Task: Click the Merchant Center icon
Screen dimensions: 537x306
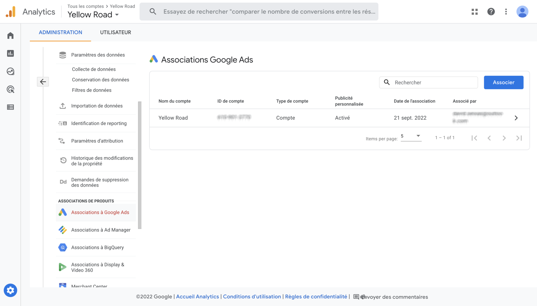Action: pyautogui.click(x=63, y=285)
